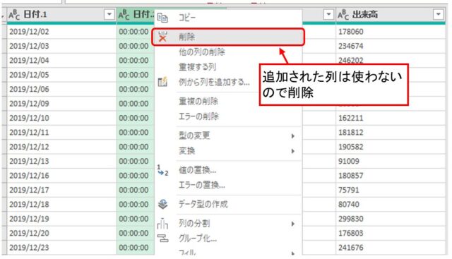The image size is (452, 259).
Task: Click the replace values 1→2 icon
Action: [162, 170]
